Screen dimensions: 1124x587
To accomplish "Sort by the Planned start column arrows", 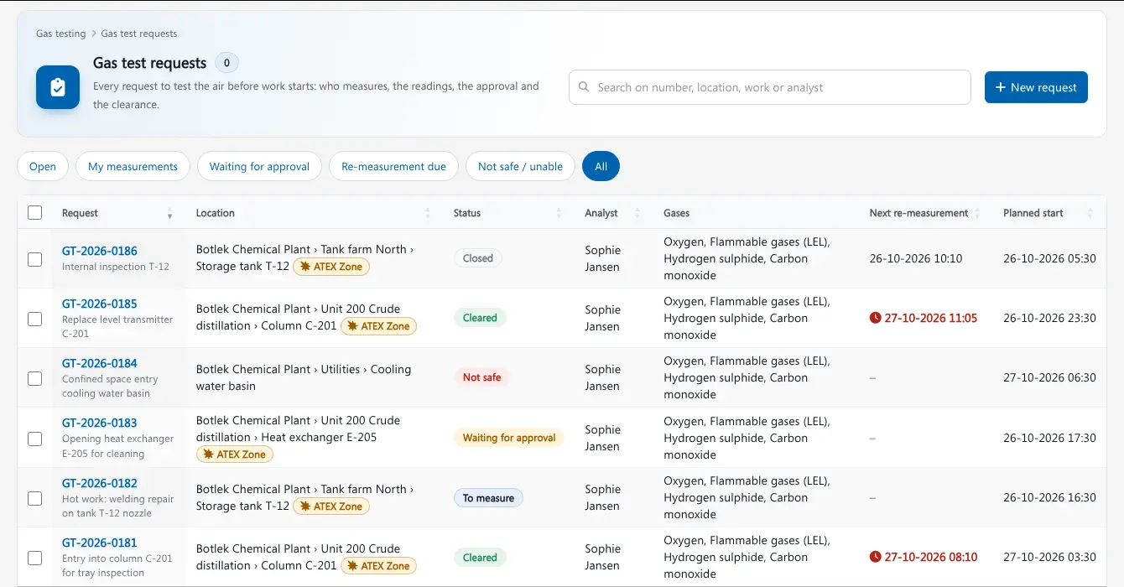I will click(x=1090, y=213).
